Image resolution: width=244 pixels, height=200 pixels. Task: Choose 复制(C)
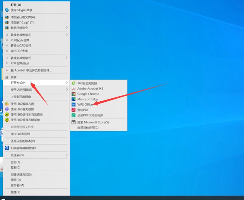coord(36,168)
